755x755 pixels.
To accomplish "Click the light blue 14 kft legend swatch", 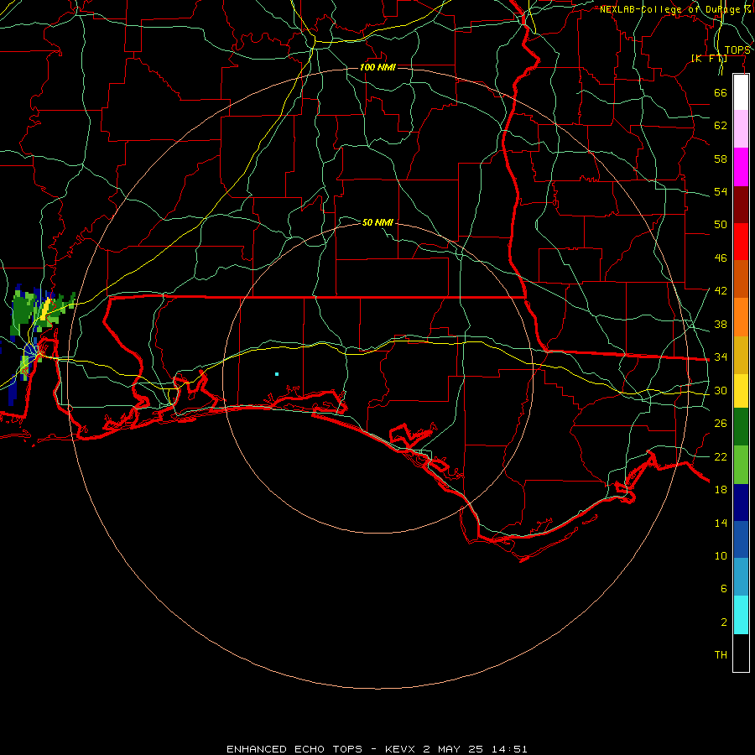I will tap(741, 577).
